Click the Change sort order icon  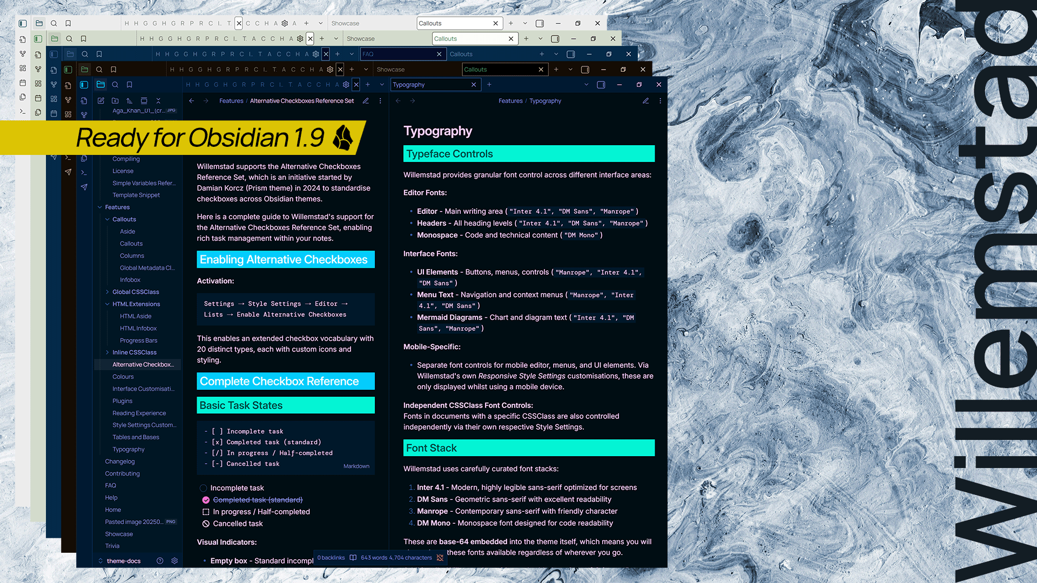129,100
